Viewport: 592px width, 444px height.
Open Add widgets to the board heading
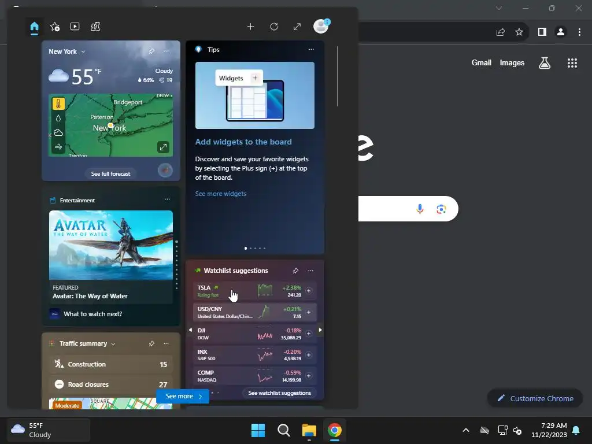[243, 142]
